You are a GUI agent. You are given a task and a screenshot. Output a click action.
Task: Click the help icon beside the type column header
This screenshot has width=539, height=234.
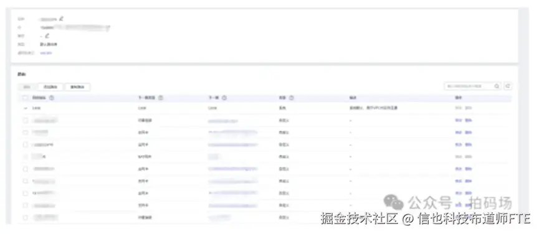pyautogui.click(x=291, y=98)
